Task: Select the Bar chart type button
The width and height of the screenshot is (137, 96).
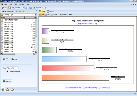Action: pyautogui.click(x=42, y=15)
